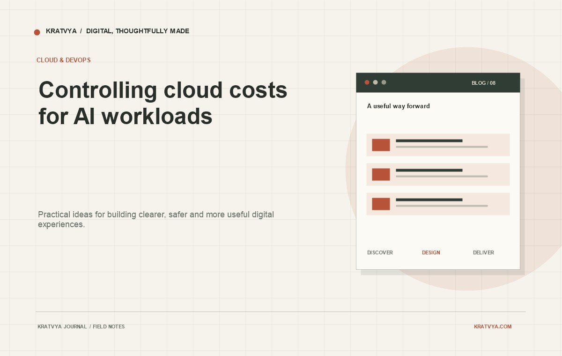Image resolution: width=562 pixels, height=356 pixels.
Task: Click 'A useful way forward' heading
Action: click(x=399, y=106)
